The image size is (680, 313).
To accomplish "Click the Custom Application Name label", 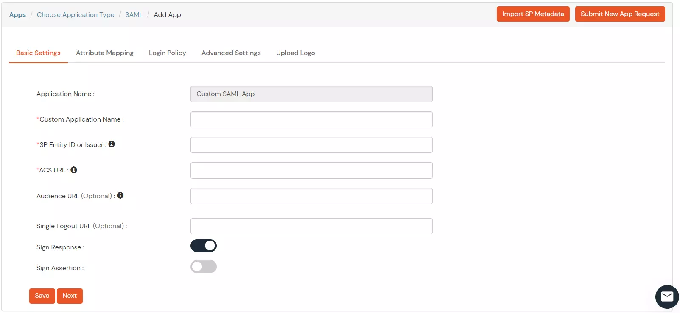I will [80, 119].
